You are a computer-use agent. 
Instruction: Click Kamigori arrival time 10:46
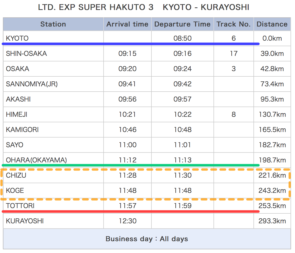pyautogui.click(x=127, y=130)
